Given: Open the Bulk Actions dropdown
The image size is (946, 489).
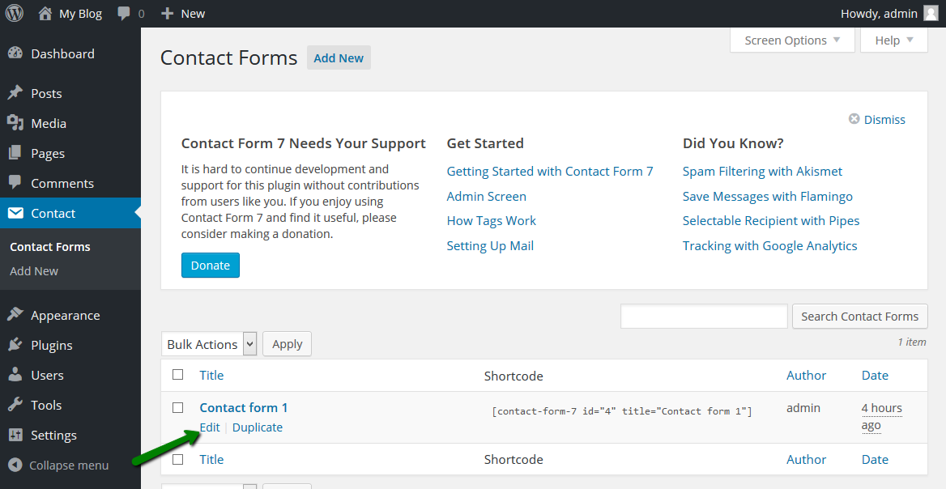Looking at the screenshot, I should point(209,344).
